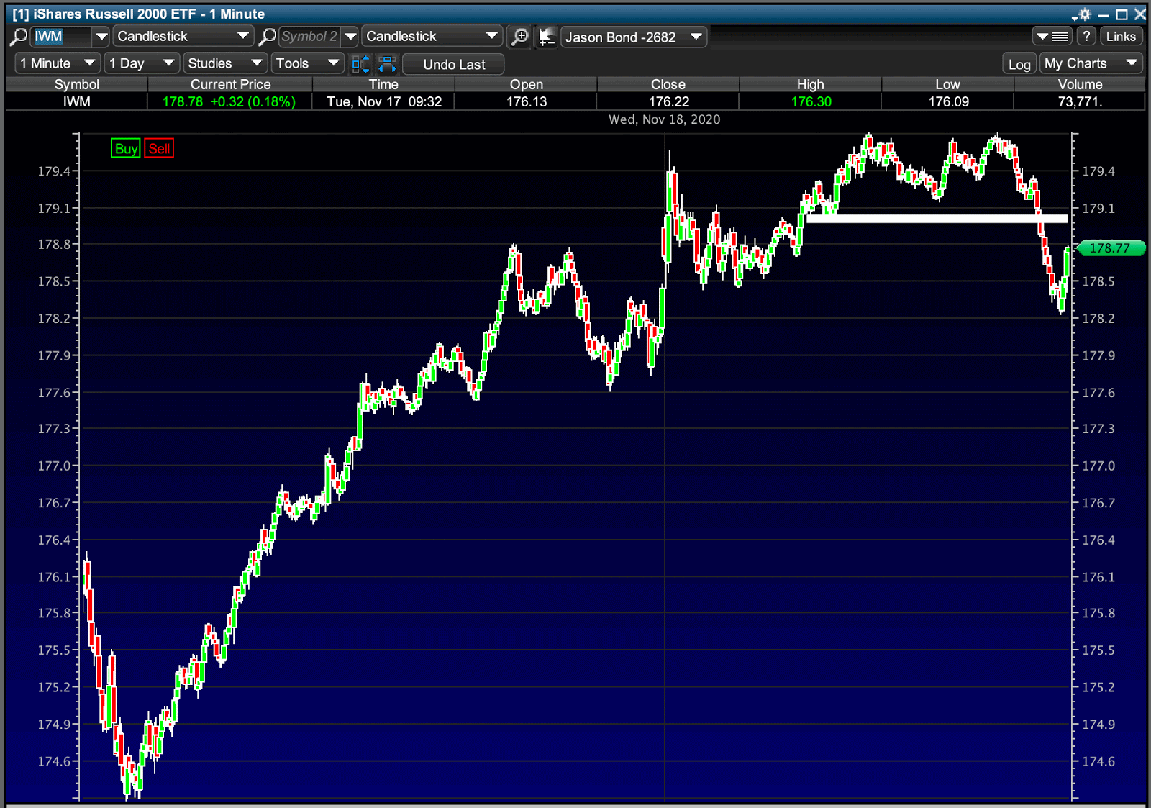
Task: Click the Symbol 2 input field
Action: 309,37
